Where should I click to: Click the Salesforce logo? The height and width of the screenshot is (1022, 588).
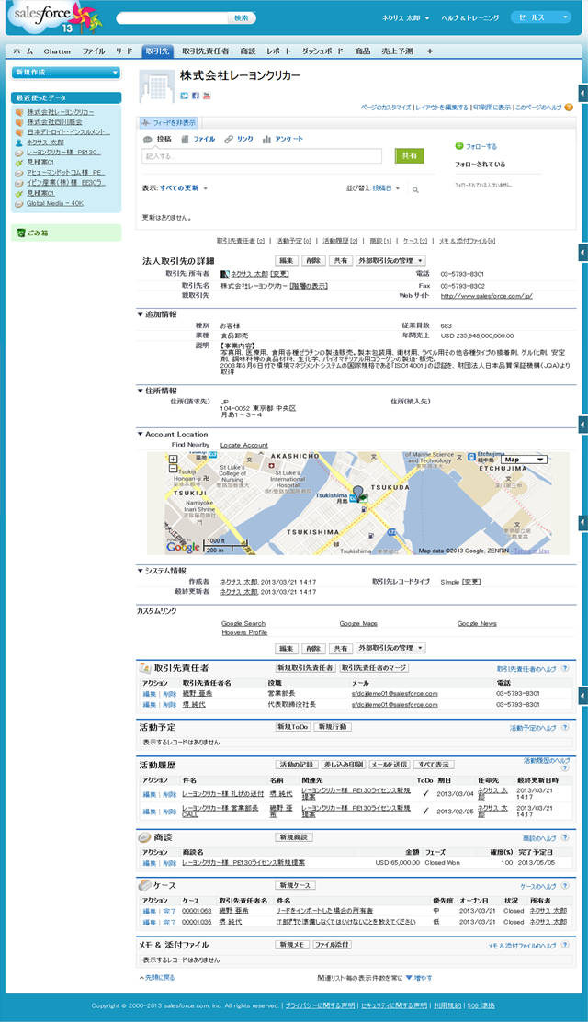[57, 17]
